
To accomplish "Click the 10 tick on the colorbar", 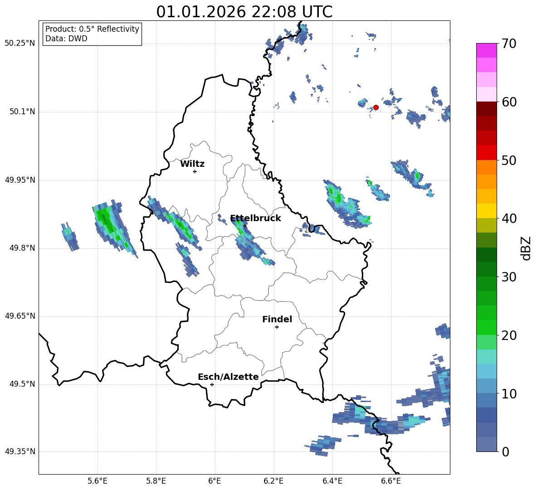I will 508,393.
